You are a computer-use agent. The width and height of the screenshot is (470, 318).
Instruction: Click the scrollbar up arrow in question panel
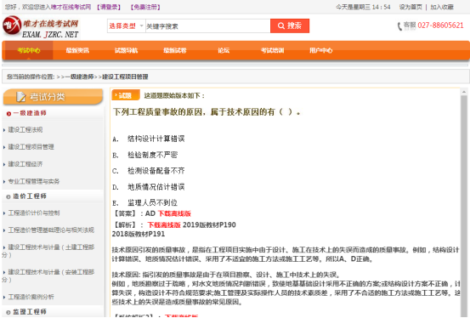[x=464, y=92]
